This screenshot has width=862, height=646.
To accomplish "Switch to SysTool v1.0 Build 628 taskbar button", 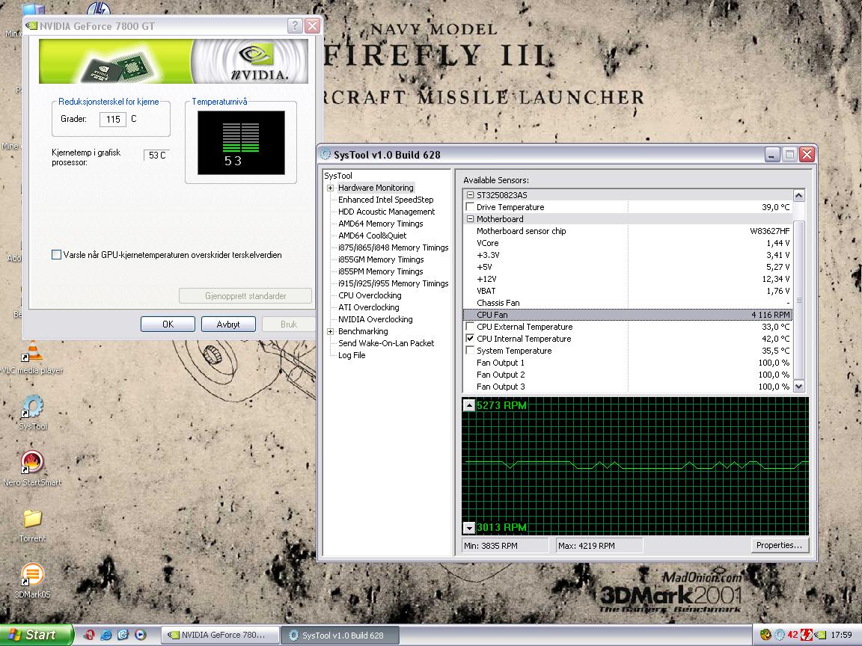I will 340,635.
